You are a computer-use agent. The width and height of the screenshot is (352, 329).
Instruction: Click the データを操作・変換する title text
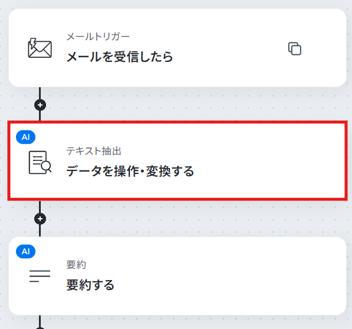pyautogui.click(x=130, y=171)
